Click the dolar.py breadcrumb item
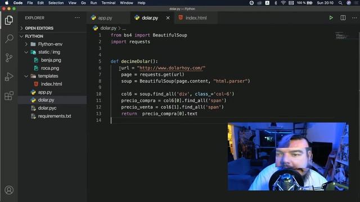The height and width of the screenshot is (202, 360). point(109,28)
